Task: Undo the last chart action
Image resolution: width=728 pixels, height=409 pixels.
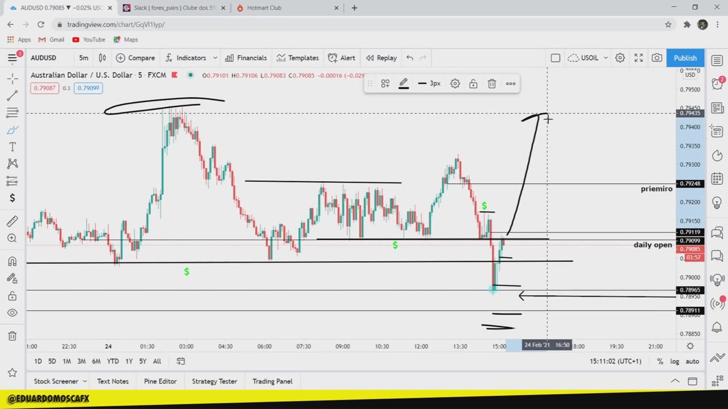Action: pyautogui.click(x=409, y=58)
